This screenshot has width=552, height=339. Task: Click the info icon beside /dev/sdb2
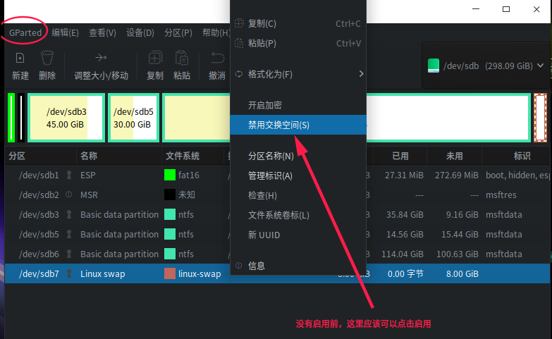coord(69,195)
